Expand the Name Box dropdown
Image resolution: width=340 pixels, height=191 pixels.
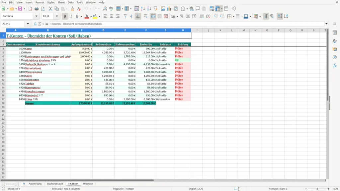pyautogui.click(x=28, y=24)
